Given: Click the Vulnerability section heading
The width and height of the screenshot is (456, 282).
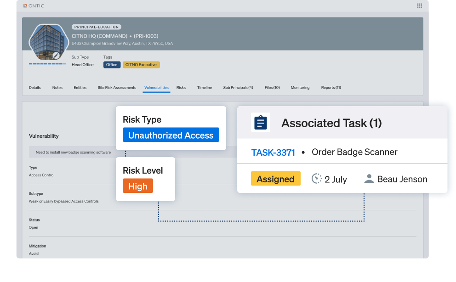Looking at the screenshot, I should point(44,136).
